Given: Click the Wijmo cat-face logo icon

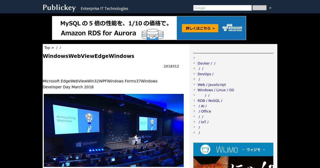Looking at the screenshot, I should point(206,149).
